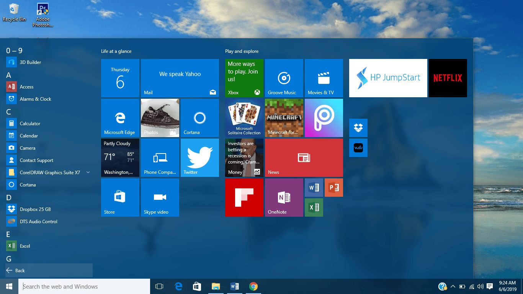
Task: Open the small Excel tile
Action: (314, 207)
